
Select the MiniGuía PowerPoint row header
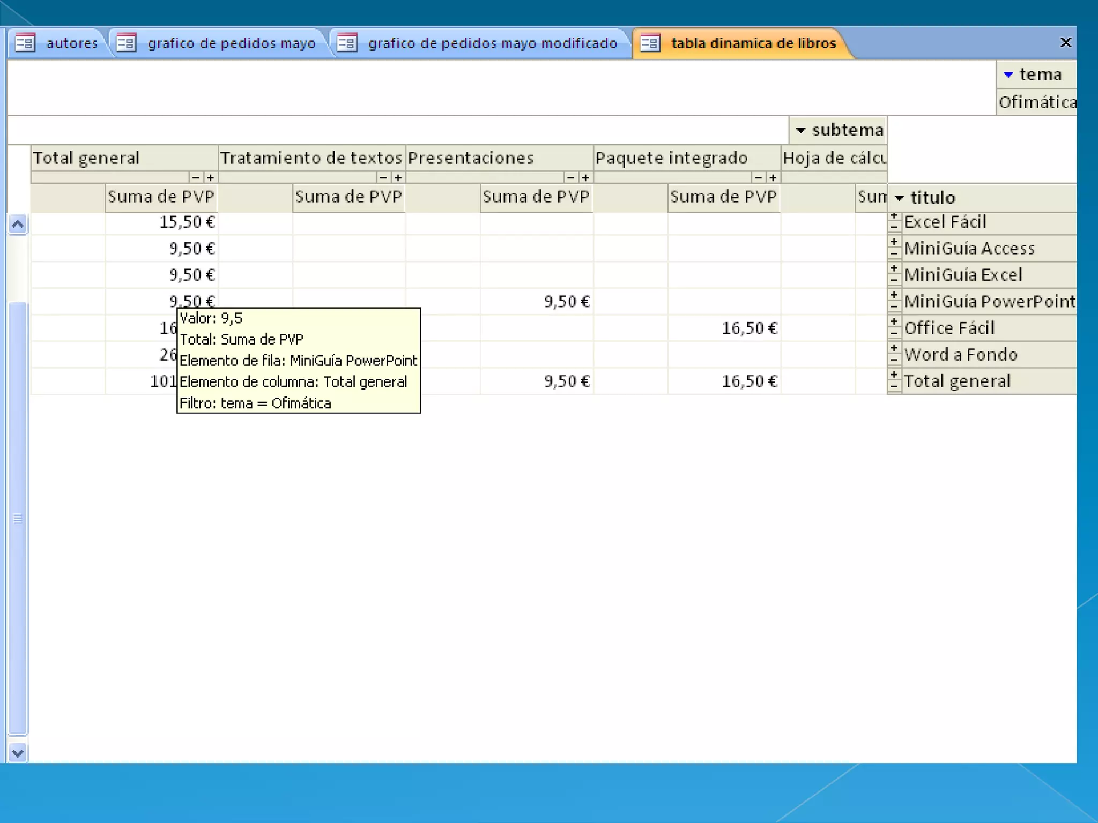click(989, 302)
